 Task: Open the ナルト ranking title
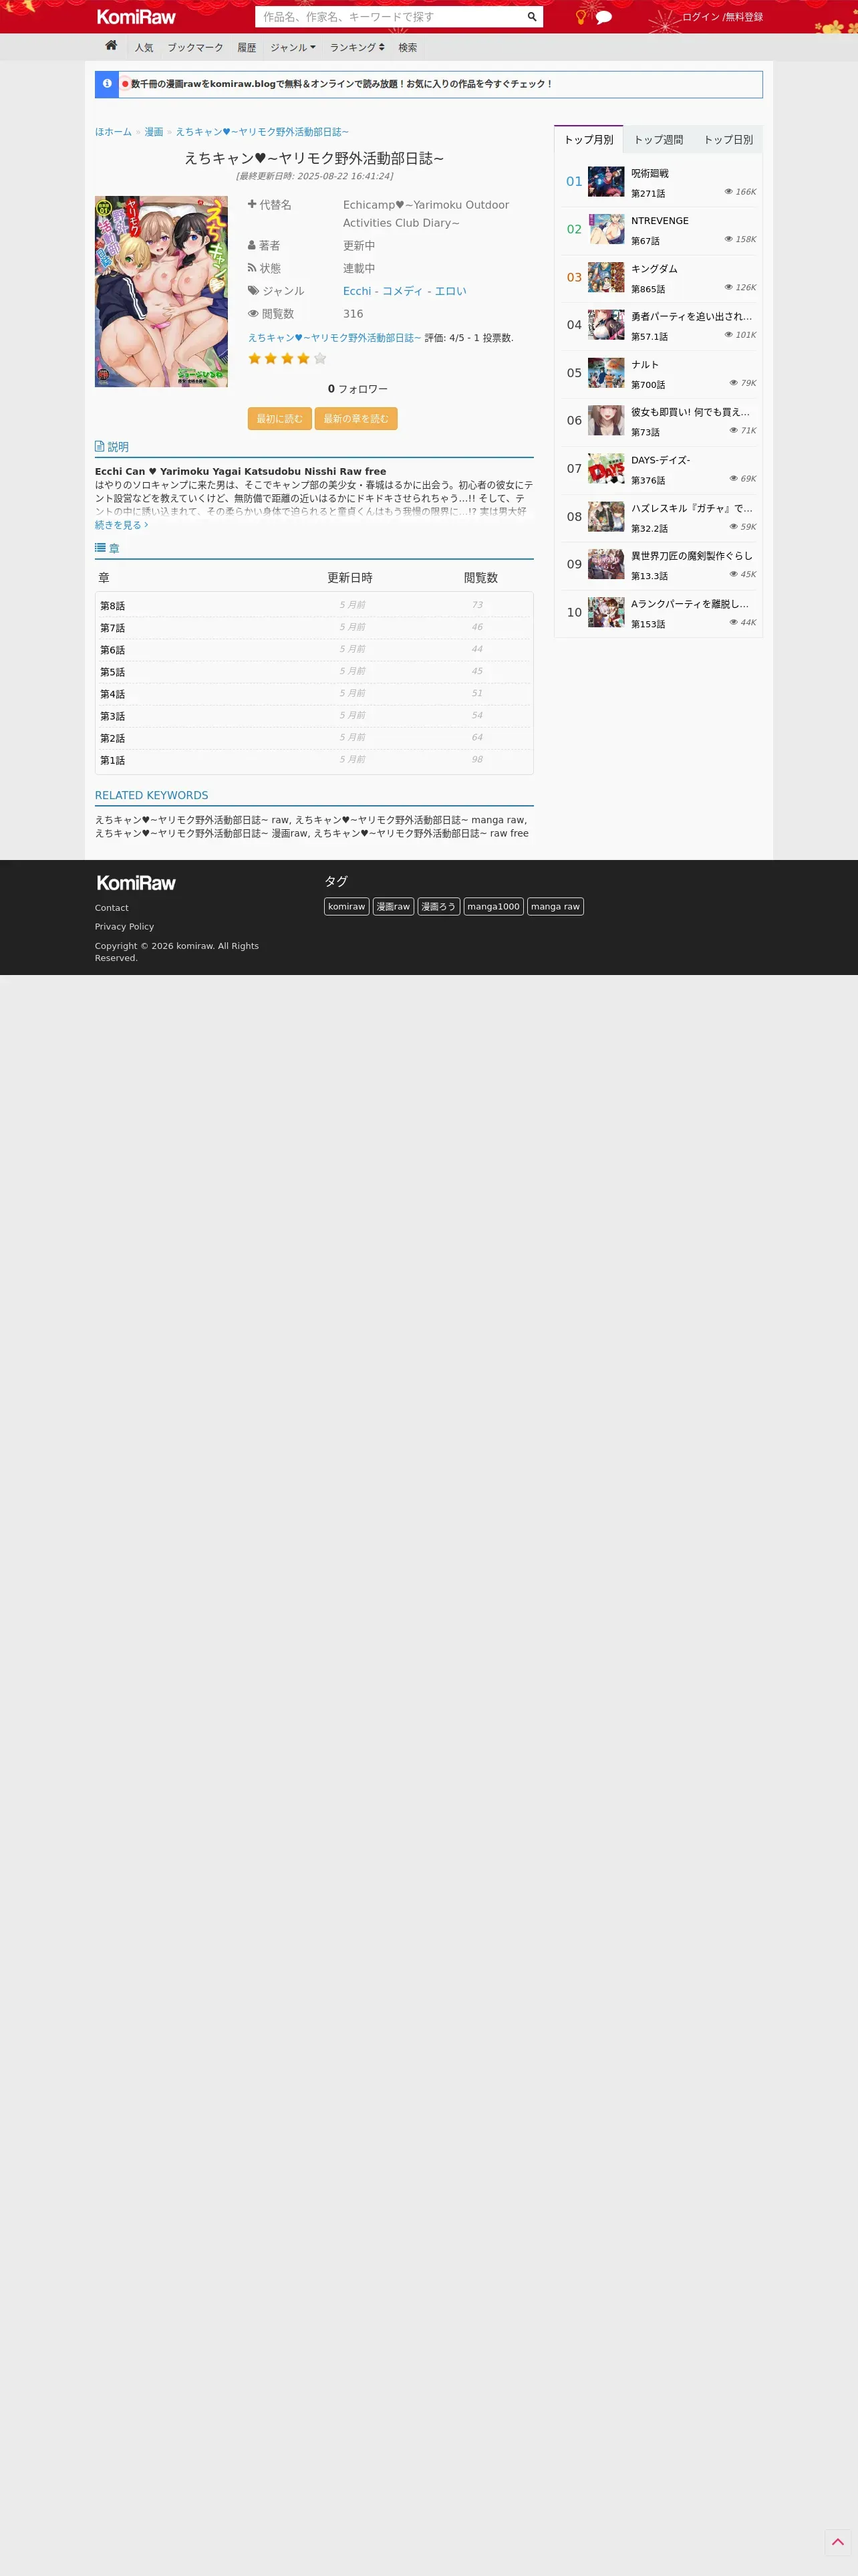click(x=644, y=364)
